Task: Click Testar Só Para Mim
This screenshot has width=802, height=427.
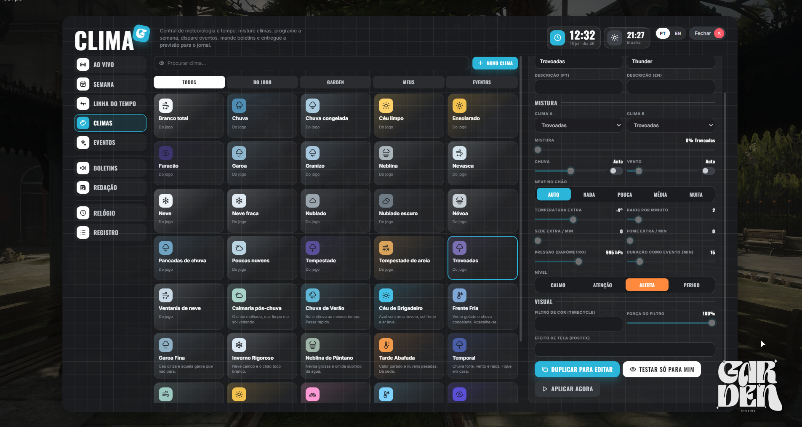Action: 662,369
